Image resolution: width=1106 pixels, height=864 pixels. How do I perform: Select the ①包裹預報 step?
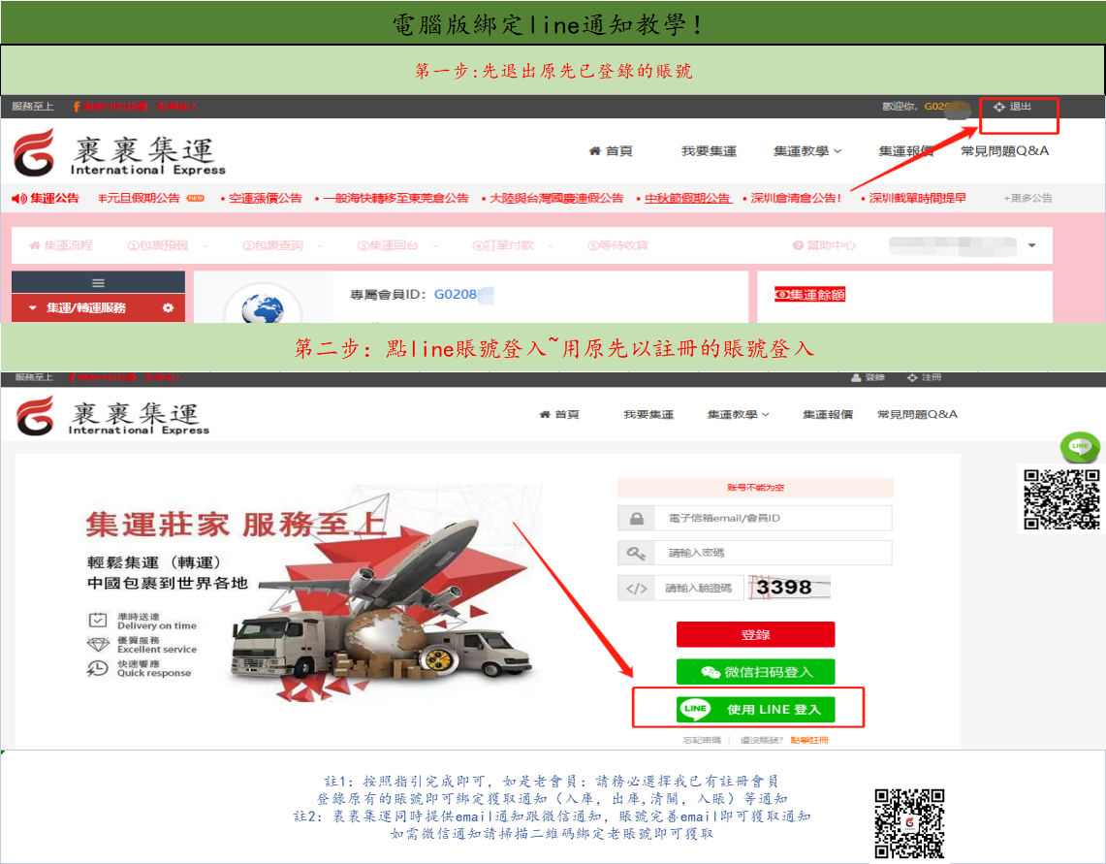pos(158,245)
